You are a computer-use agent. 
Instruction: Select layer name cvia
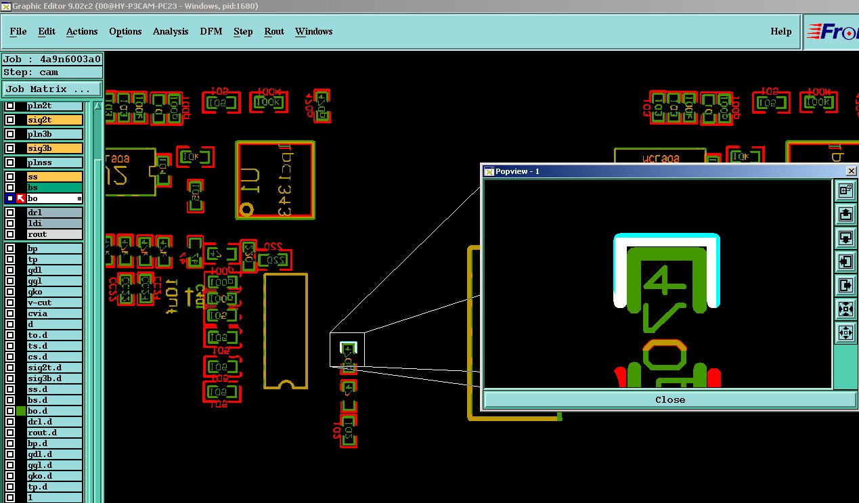(54, 313)
